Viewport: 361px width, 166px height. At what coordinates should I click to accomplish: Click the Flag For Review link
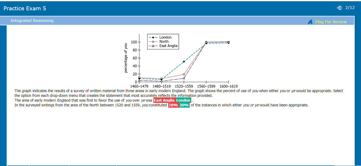click(x=331, y=22)
